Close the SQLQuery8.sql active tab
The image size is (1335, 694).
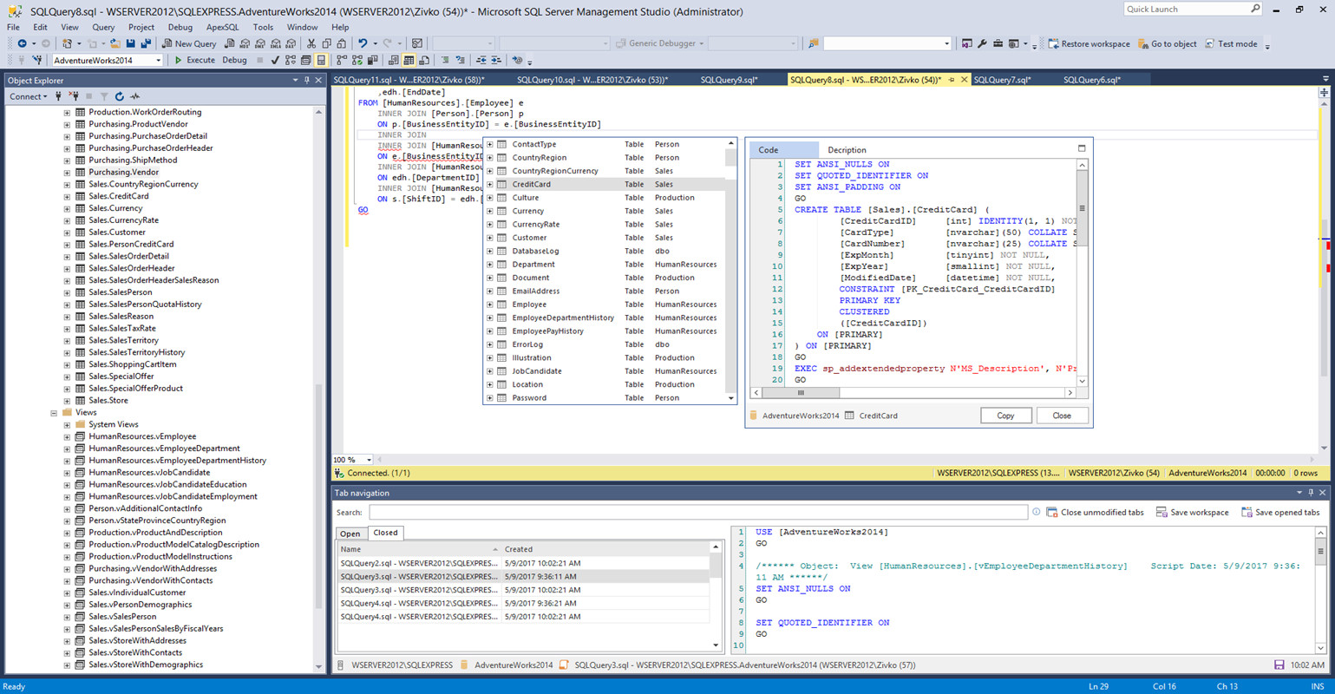[964, 80]
